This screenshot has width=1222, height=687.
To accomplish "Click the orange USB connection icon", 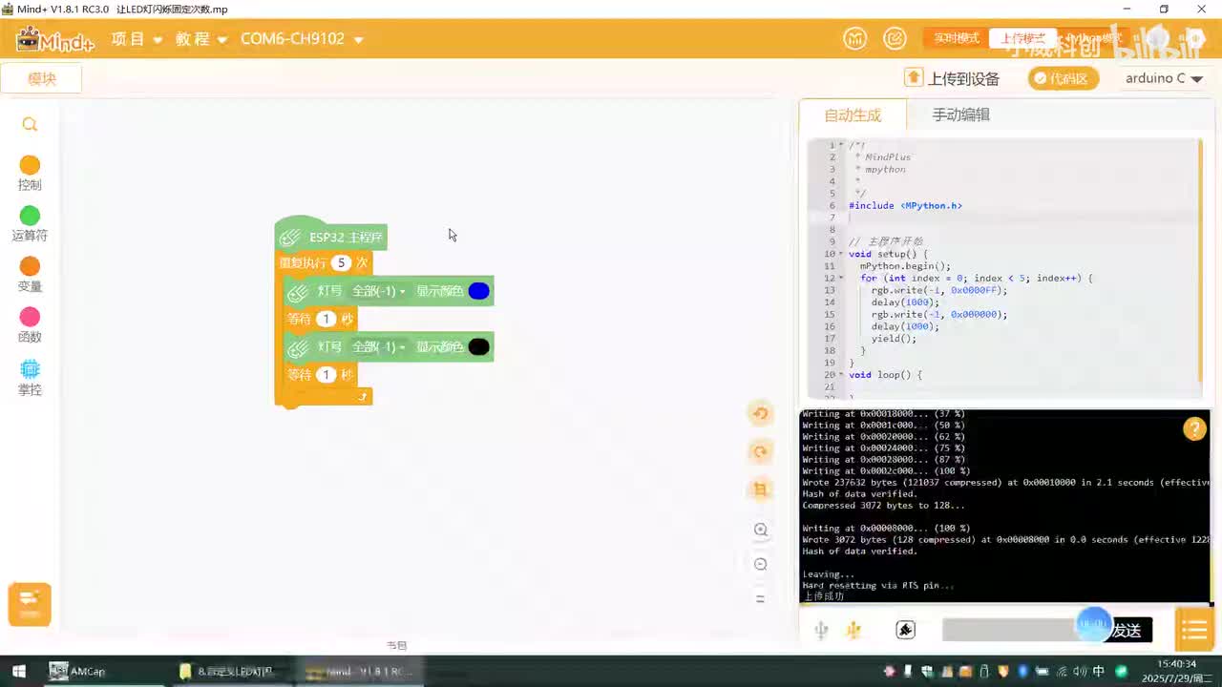I will [853, 630].
